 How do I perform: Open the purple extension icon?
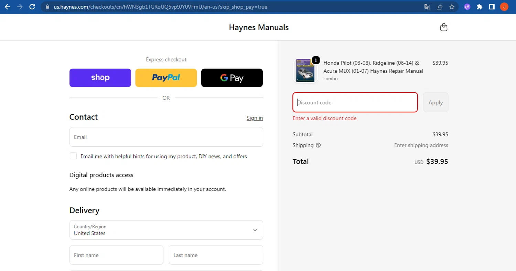tap(467, 7)
